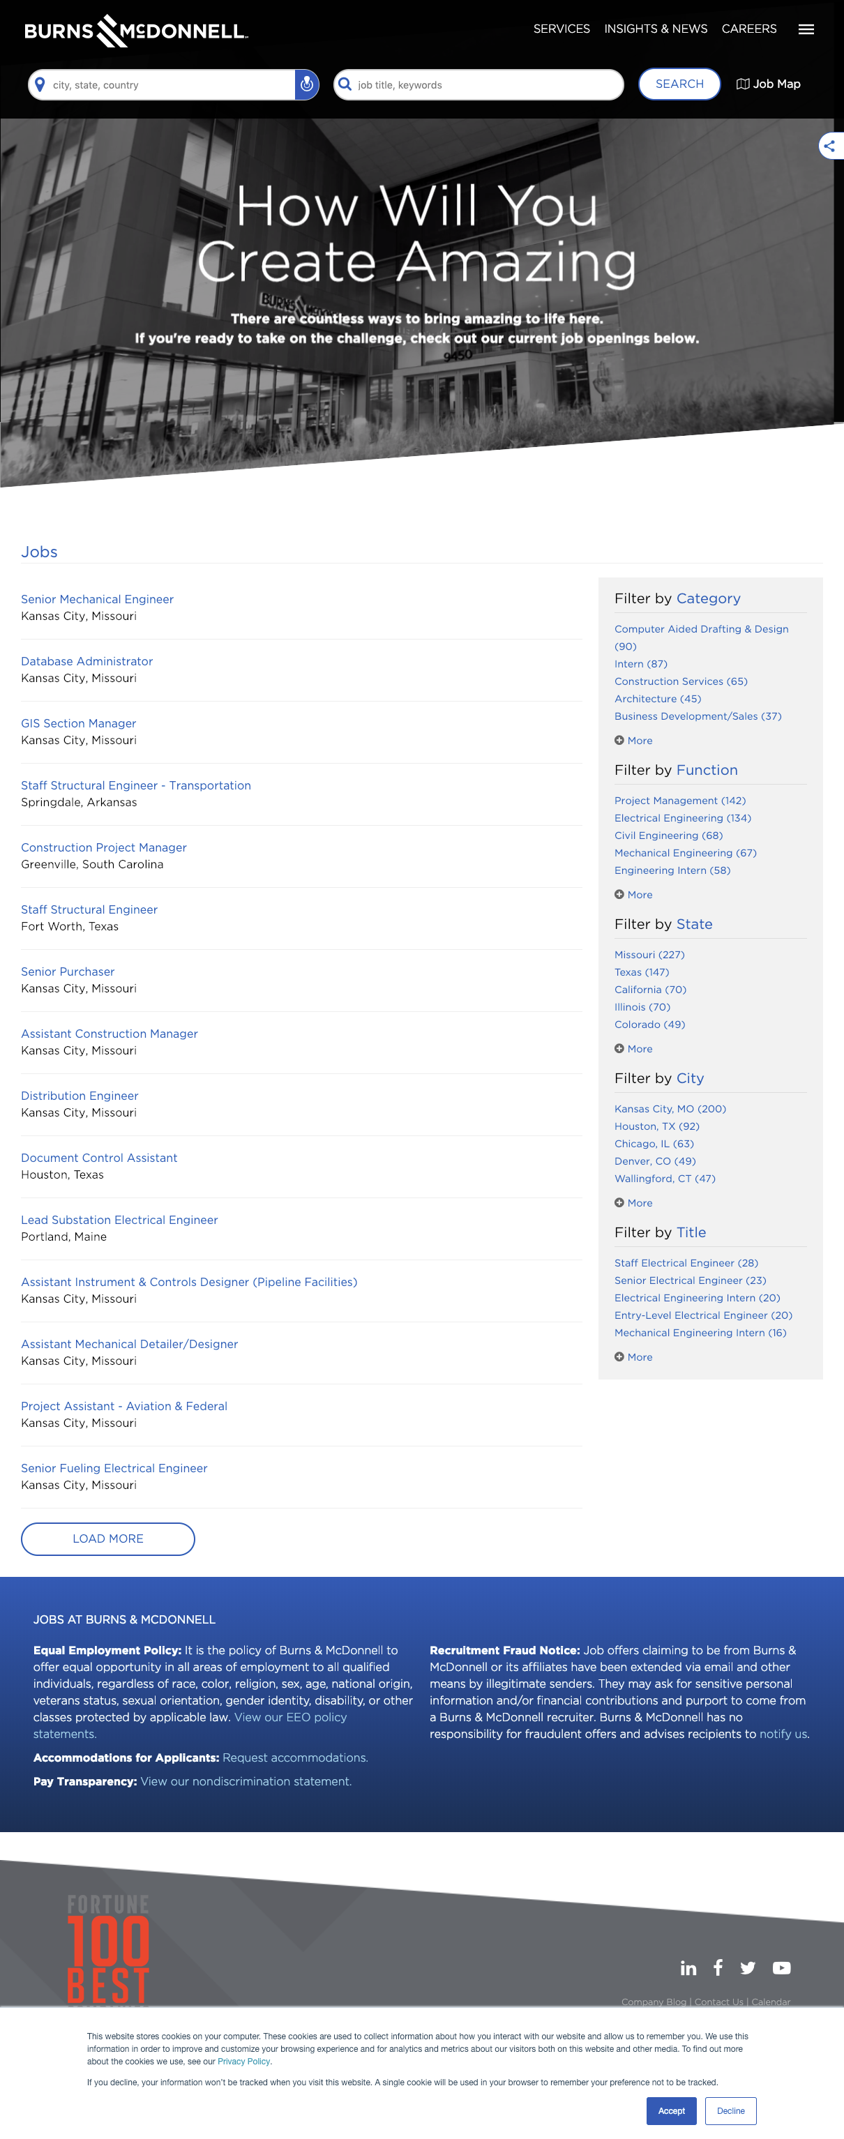Open the Job Map link
844x2139 pixels.
[769, 84]
